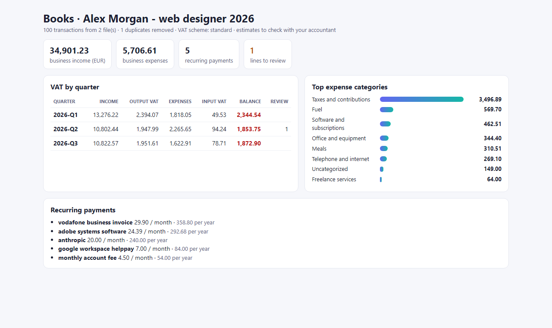Click the 2,394.07 output VAT cell
The height and width of the screenshot is (328, 552).
coord(147,115)
